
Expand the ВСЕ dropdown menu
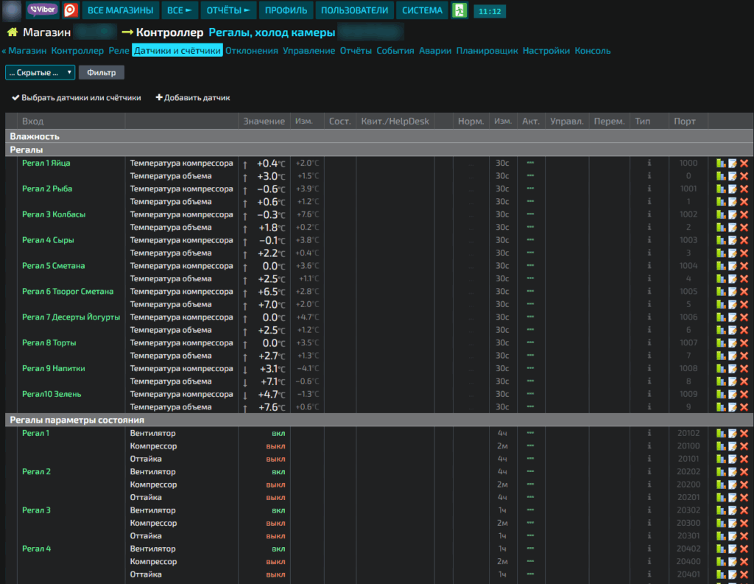coord(179,10)
